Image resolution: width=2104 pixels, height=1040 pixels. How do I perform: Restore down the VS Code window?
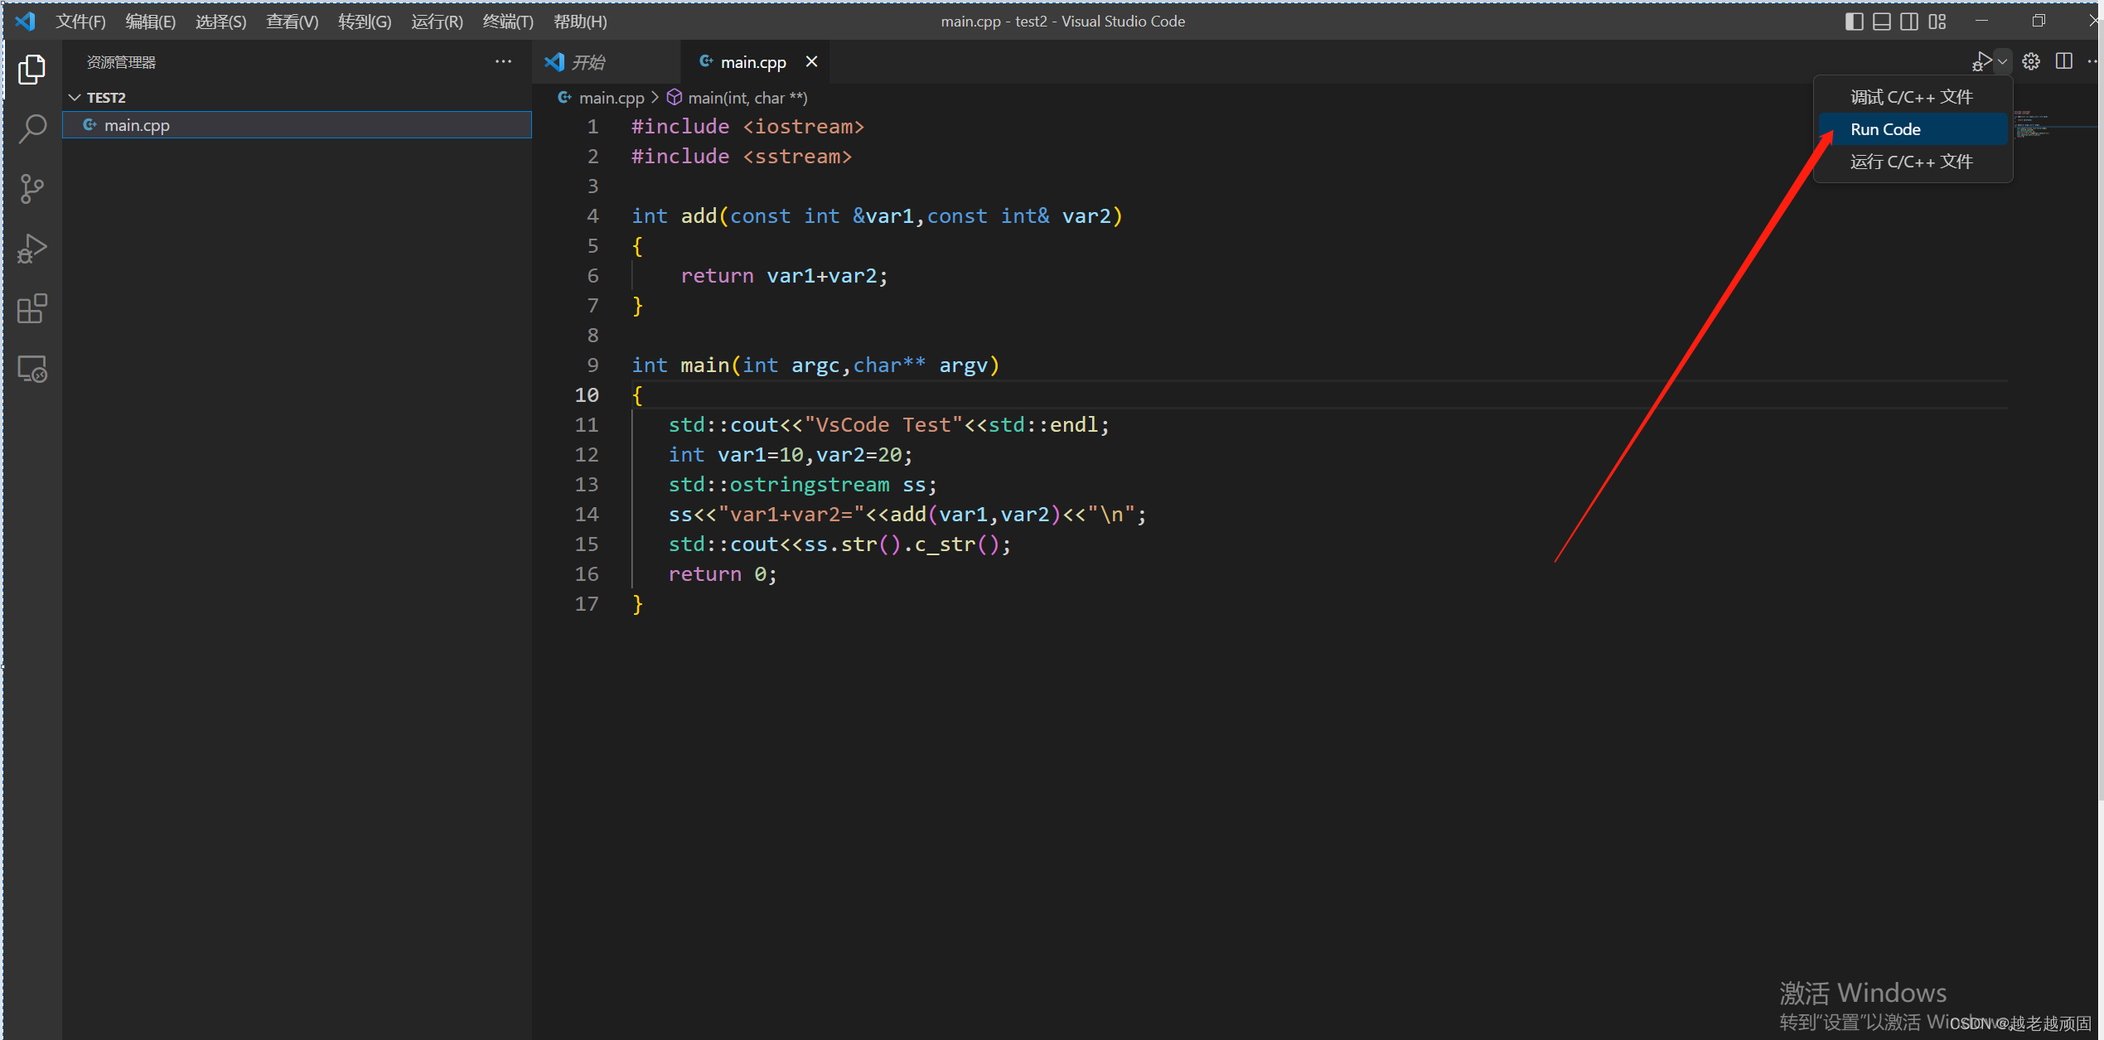2038,21
